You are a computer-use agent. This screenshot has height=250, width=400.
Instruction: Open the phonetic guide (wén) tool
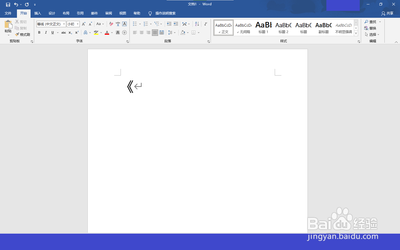click(118, 24)
